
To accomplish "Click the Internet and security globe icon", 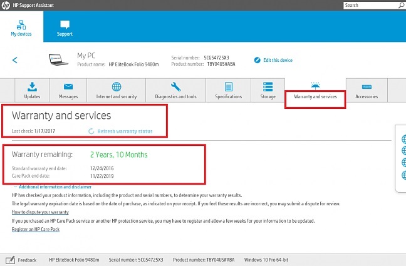I will [117, 86].
